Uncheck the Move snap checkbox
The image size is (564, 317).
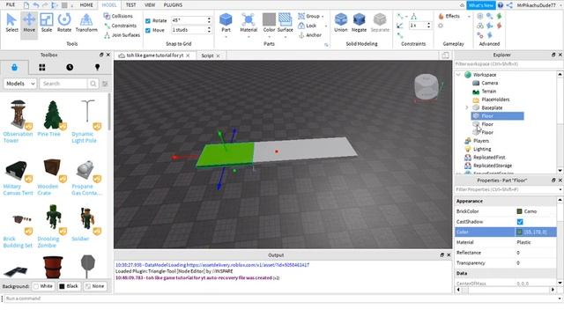[x=148, y=31]
